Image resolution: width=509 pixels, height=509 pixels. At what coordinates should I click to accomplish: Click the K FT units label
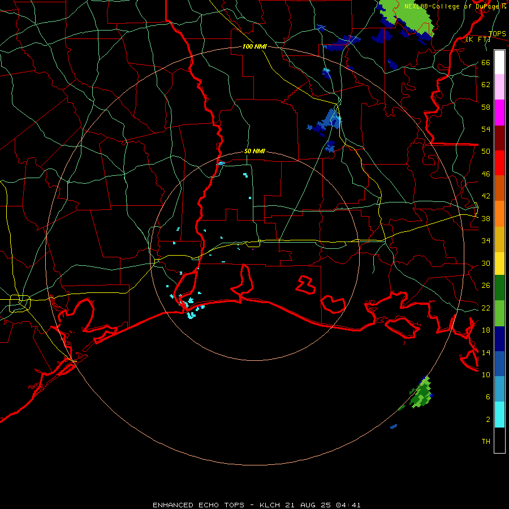point(478,39)
